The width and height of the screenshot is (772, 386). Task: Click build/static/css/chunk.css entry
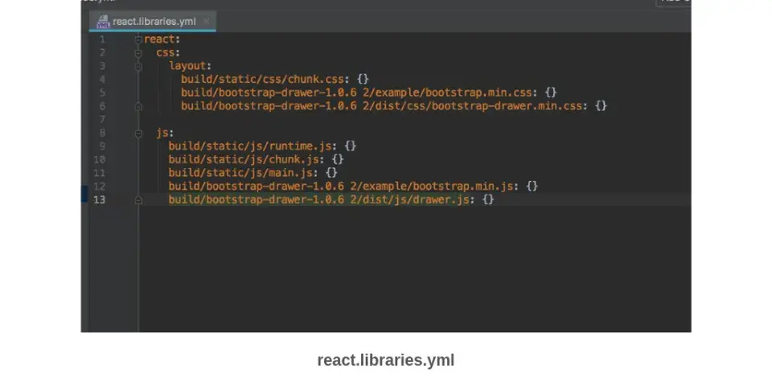coord(262,80)
